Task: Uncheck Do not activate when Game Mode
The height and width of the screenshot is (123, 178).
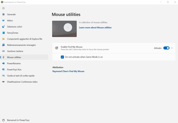Action: tap(62, 57)
